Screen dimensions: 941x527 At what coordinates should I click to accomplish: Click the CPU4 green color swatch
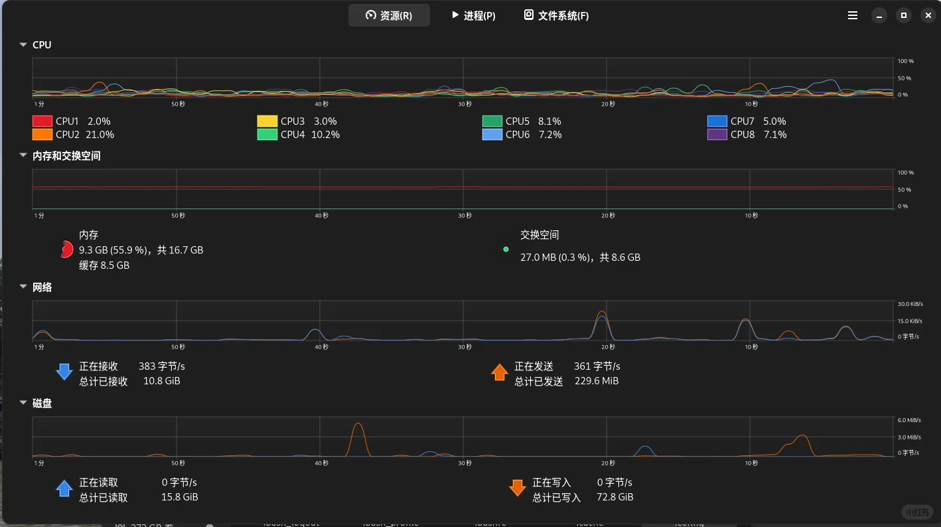267,134
